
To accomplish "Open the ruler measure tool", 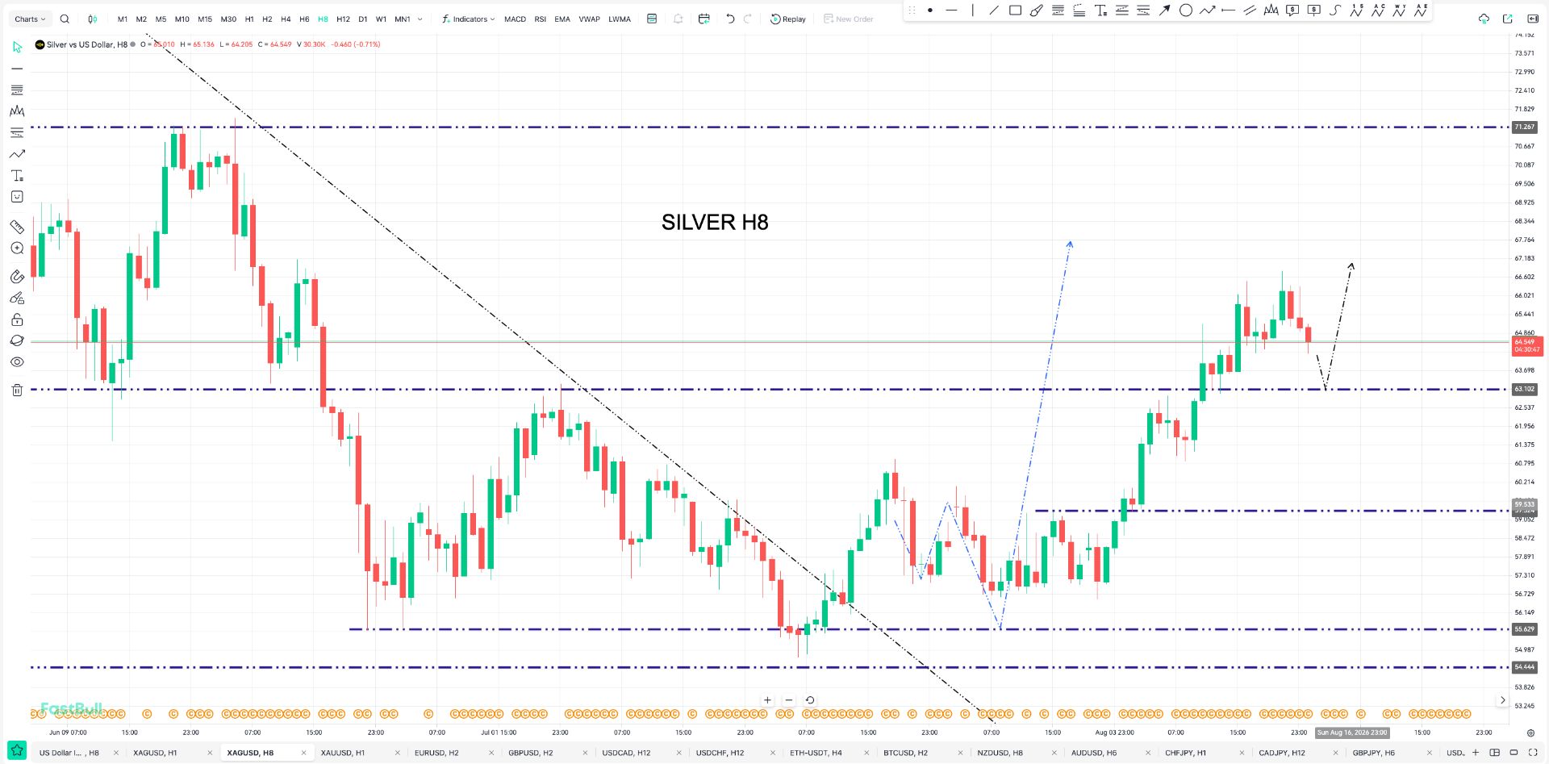I will (17, 227).
